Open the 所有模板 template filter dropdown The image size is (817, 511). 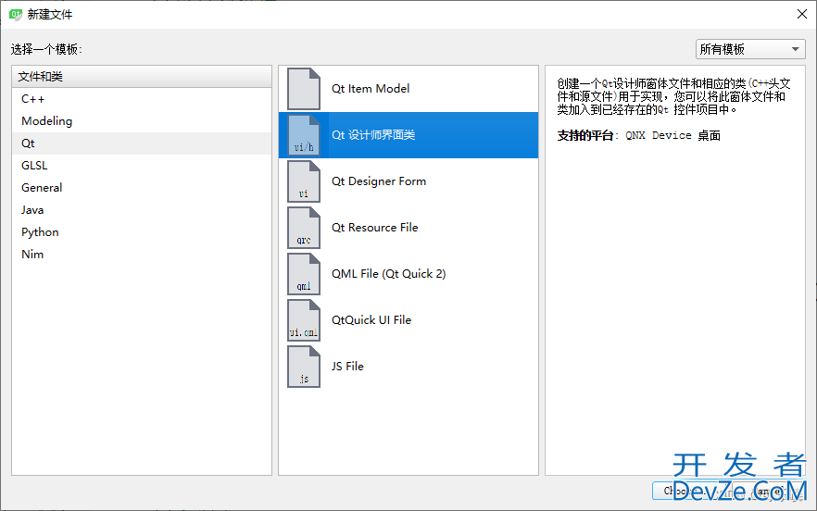750,49
